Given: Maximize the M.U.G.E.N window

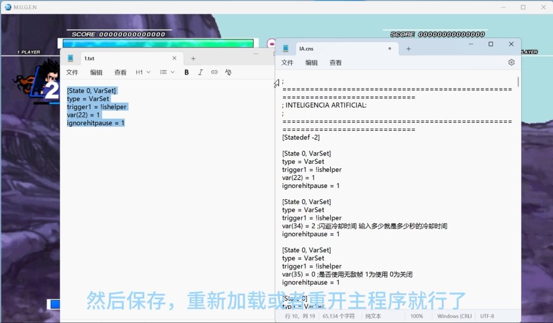Looking at the screenshot, I should click(x=523, y=7).
